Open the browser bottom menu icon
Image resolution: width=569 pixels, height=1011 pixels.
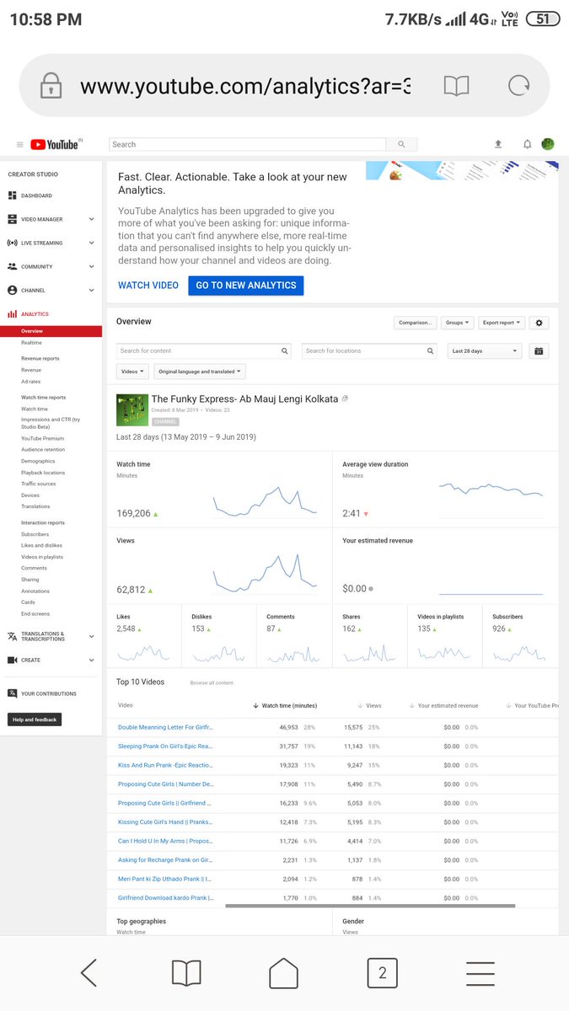(x=480, y=973)
